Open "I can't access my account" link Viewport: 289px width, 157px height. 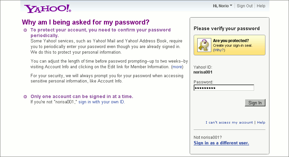click(x=229, y=123)
